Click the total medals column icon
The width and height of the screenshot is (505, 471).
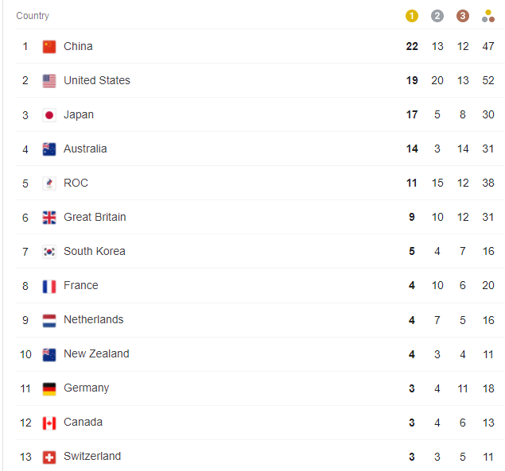pyautogui.click(x=488, y=16)
